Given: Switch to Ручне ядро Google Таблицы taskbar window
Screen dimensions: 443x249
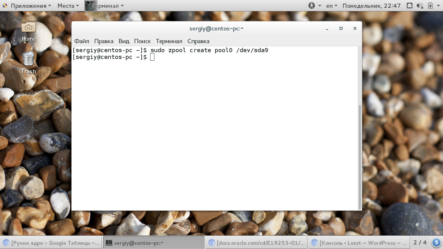Looking at the screenshot, I should [x=51, y=243].
